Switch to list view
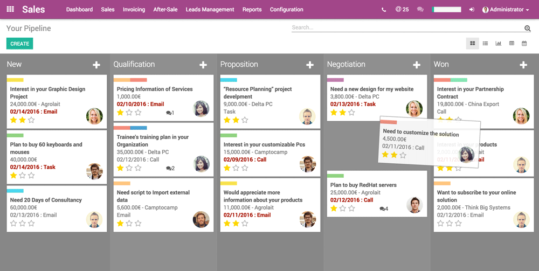The image size is (539, 271). coord(485,44)
